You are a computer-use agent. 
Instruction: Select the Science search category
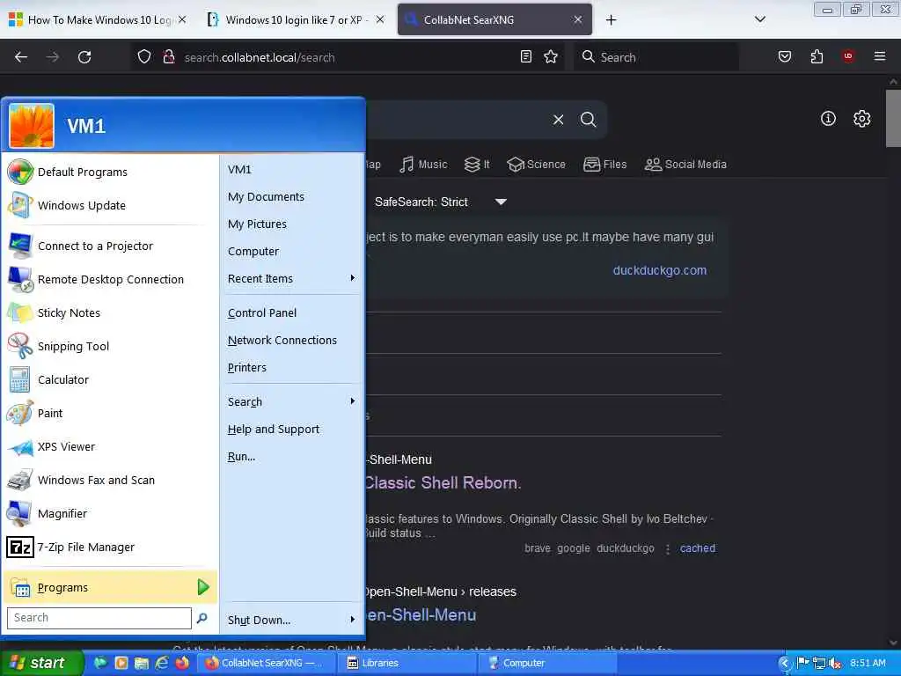537,165
